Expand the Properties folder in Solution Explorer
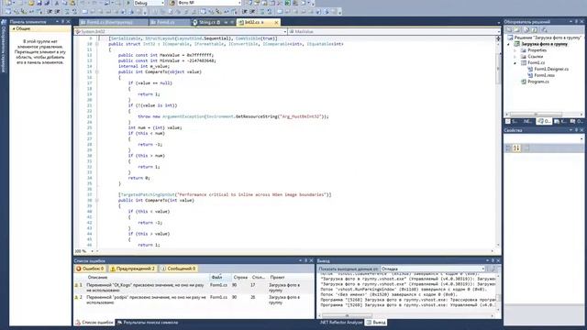Viewport: 587px width, 330px height. [x=515, y=50]
